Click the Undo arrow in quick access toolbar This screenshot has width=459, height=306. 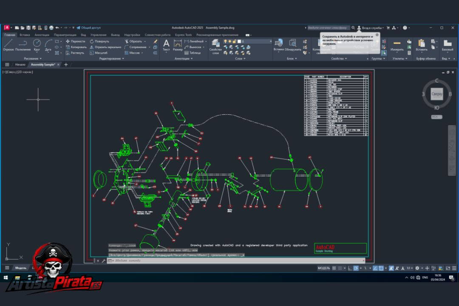(x=57, y=28)
